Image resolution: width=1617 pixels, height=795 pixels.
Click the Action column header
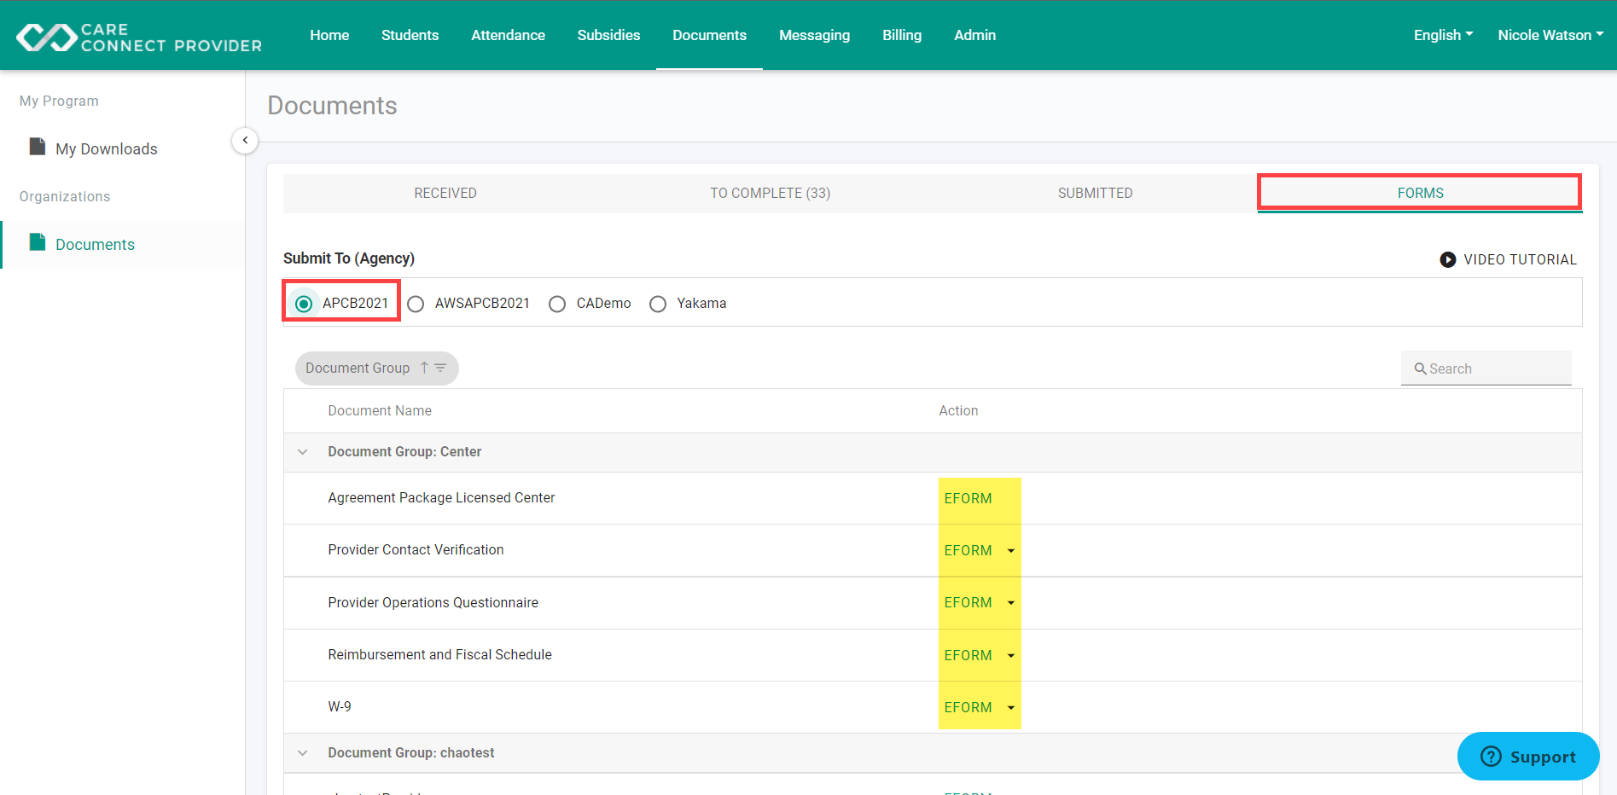point(958,410)
